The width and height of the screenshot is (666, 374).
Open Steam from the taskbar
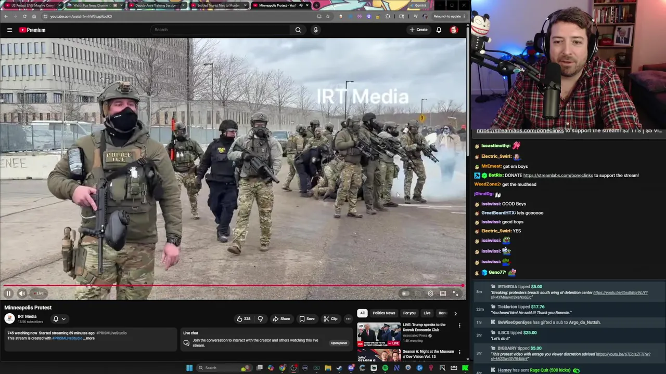pos(339,368)
